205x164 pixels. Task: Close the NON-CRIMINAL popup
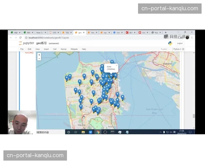[117, 65]
